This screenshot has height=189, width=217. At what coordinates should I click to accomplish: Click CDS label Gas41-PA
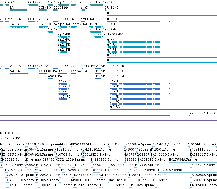click(13, 66)
